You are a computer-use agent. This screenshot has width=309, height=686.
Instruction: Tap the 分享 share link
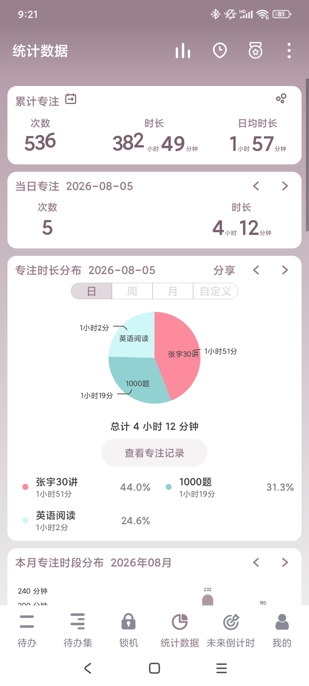tap(224, 270)
